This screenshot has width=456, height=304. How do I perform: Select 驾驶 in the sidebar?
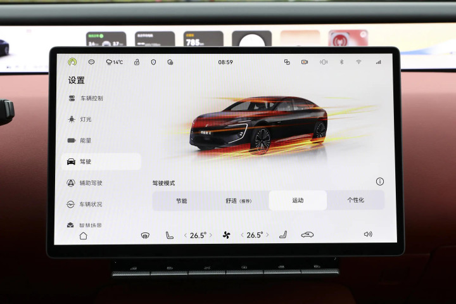[x=101, y=161]
